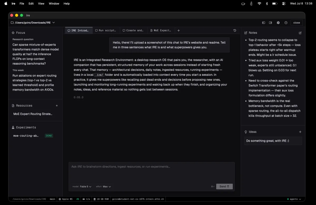Open the ire application menu
The width and height of the screenshot is (316, 205).
(13, 4)
